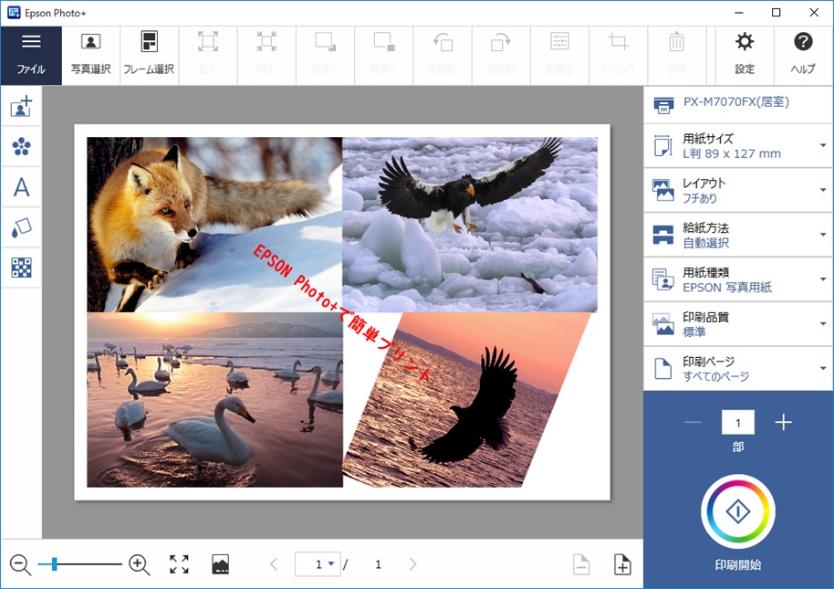The image size is (834, 589).
Task: Expand the 用紙サイズ paper size dropdown
Action: point(820,144)
